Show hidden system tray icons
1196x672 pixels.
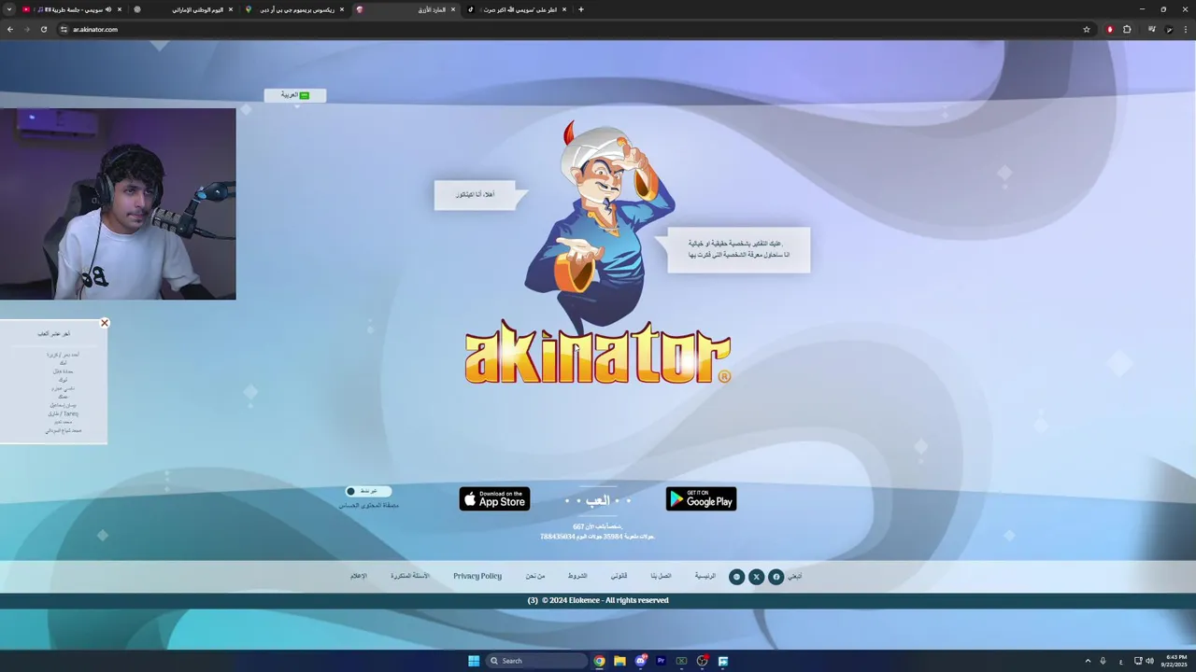click(1088, 661)
